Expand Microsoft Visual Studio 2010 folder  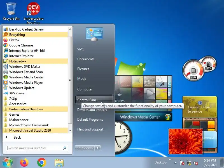click(x=35, y=130)
